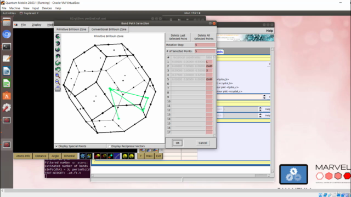Open the text editor from the dock
Image resolution: width=351 pixels, height=197 pixels.
point(7,59)
